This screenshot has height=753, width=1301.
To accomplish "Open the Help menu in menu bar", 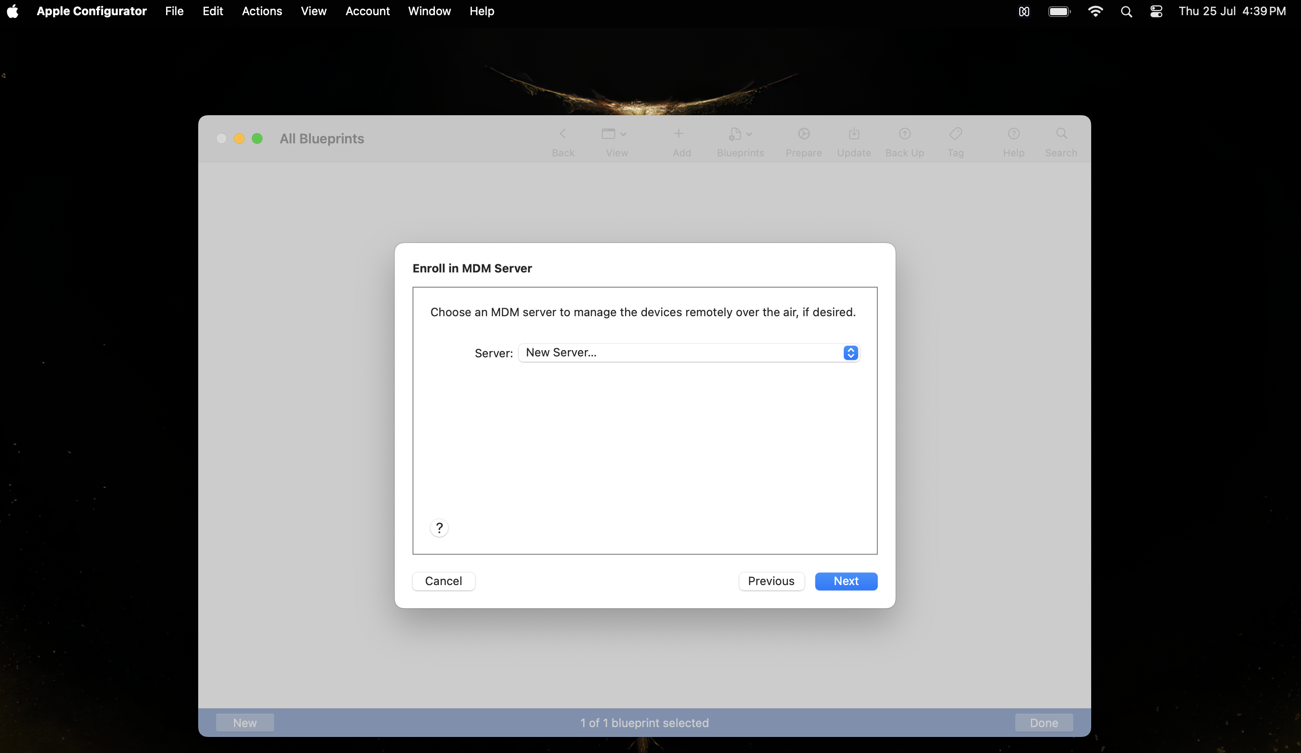I will (x=482, y=11).
